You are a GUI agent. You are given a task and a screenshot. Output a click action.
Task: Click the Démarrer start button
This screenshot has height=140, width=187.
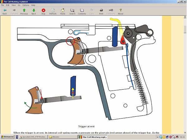click(7, 137)
